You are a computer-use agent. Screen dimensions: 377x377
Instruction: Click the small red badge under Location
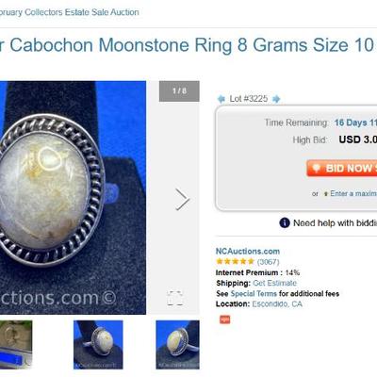[224, 320]
